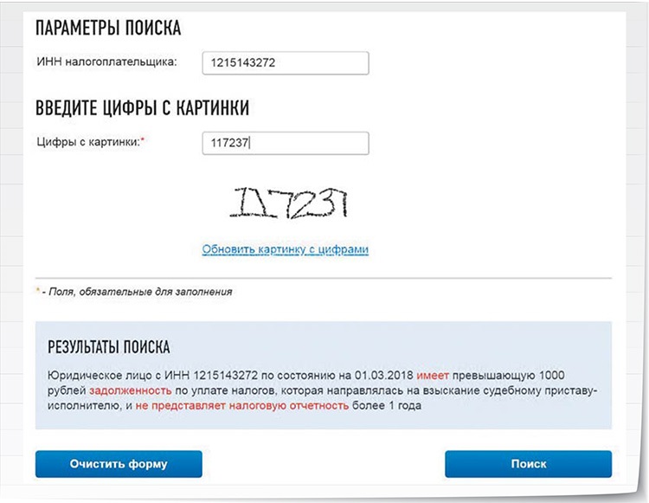Click the phrase более 1 года in the results
This screenshot has height=503, width=649.
(x=387, y=406)
